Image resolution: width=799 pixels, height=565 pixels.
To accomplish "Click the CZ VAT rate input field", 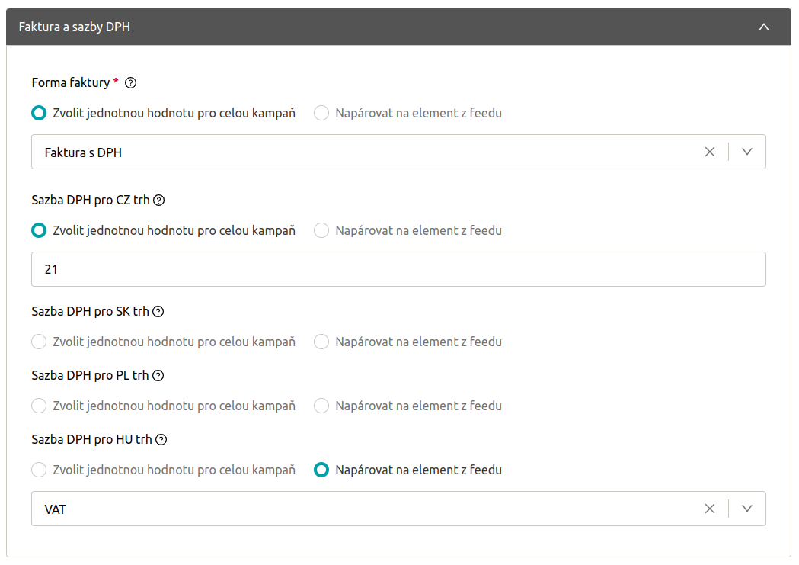I will click(398, 269).
